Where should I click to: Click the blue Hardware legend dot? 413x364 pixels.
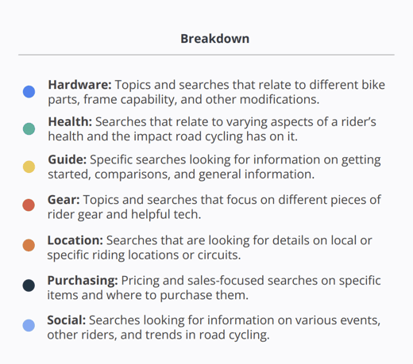29,92
